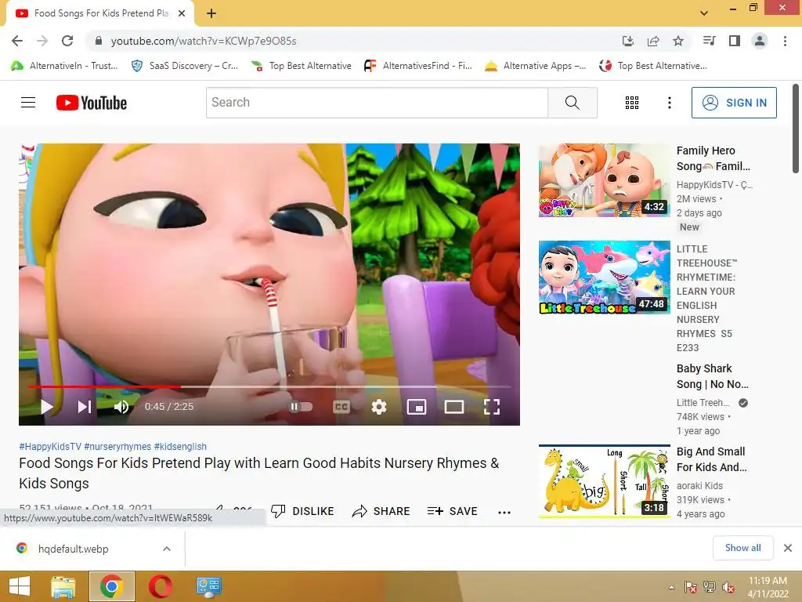Mute the video volume speaker icon
The width and height of the screenshot is (802, 602).
point(121,407)
